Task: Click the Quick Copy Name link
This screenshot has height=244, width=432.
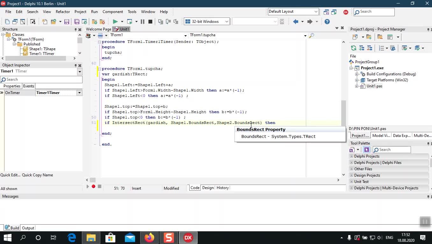Action: click(x=37, y=175)
